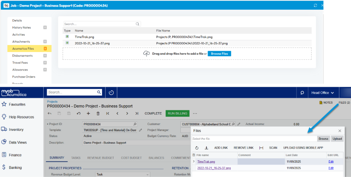Open Inventory in the left navigation

click(x=16, y=130)
